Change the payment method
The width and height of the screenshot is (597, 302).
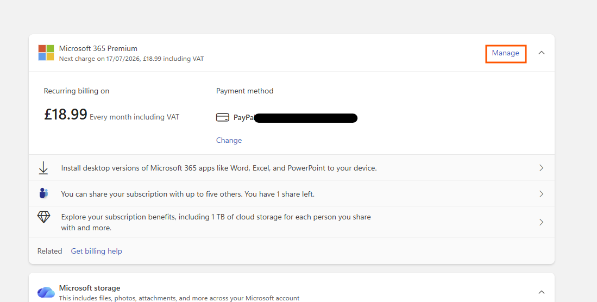pos(229,140)
